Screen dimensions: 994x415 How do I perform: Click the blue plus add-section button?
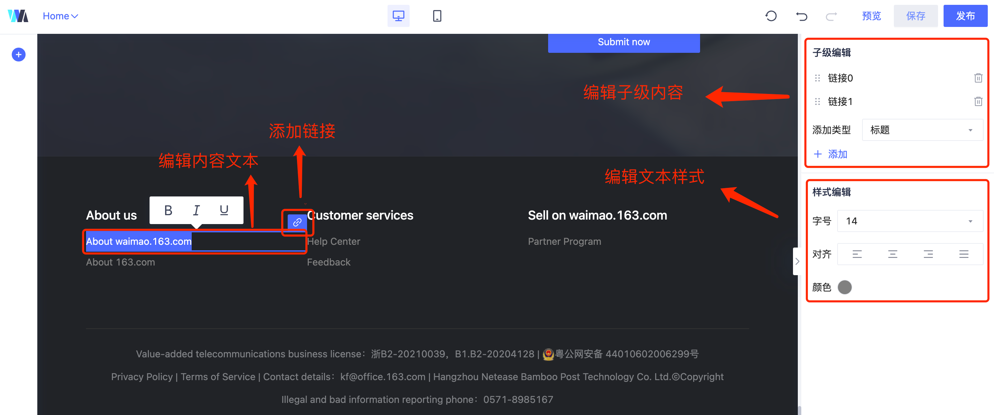[x=19, y=55]
